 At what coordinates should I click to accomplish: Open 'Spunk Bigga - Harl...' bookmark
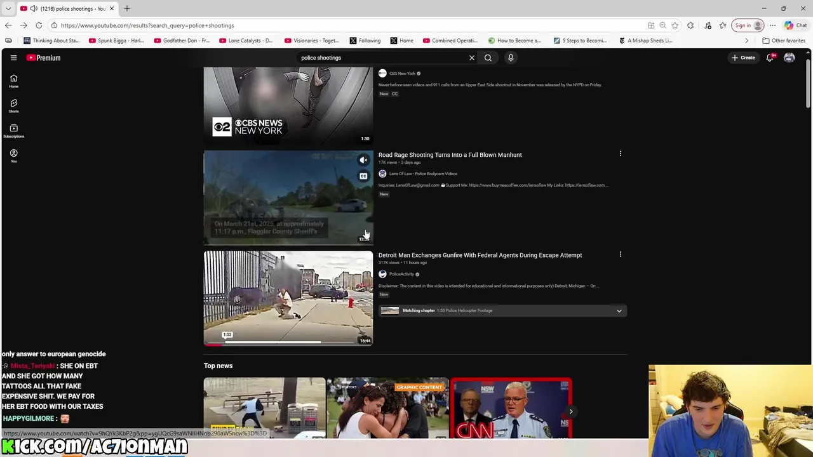[x=116, y=41]
